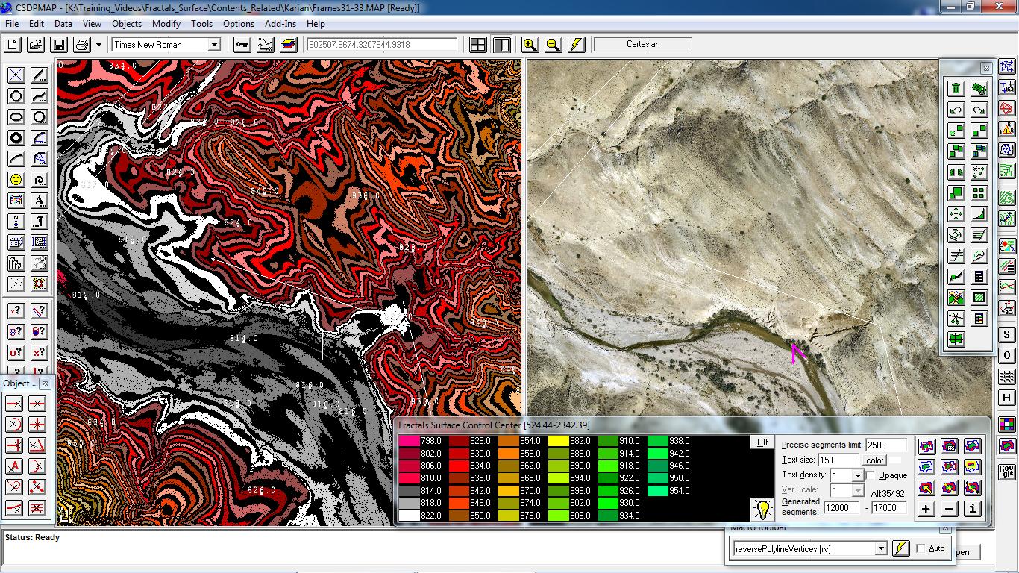The height and width of the screenshot is (573, 1019).
Task: Select the line drawing tool
Action: [x=40, y=75]
